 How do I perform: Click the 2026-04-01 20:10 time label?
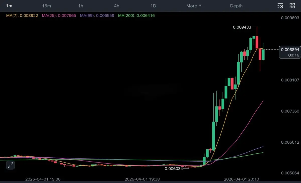pos(241,179)
